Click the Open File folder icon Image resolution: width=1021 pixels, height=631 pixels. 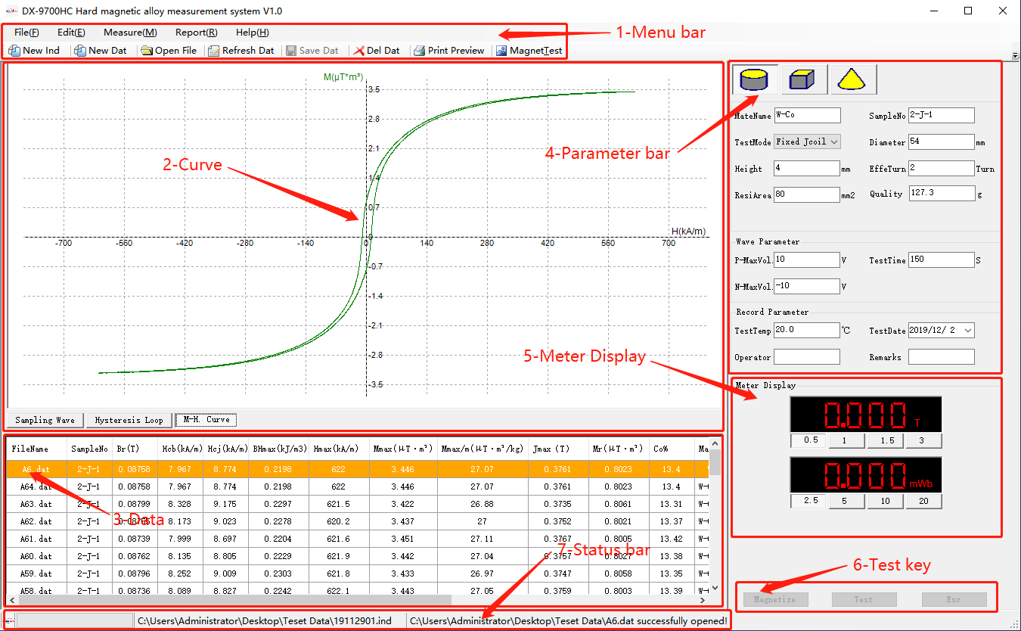pyautogui.click(x=144, y=51)
